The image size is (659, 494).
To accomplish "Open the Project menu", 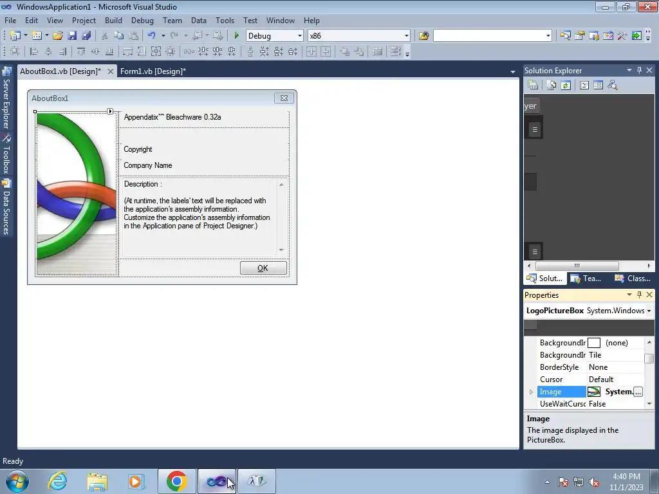I will 84,20.
